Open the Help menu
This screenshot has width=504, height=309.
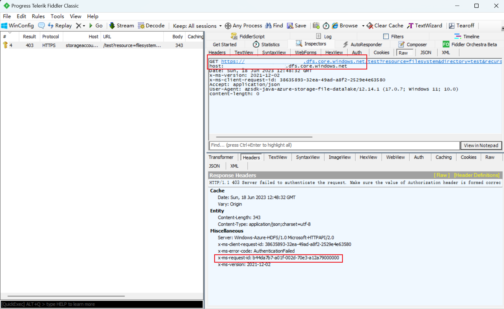pos(93,16)
